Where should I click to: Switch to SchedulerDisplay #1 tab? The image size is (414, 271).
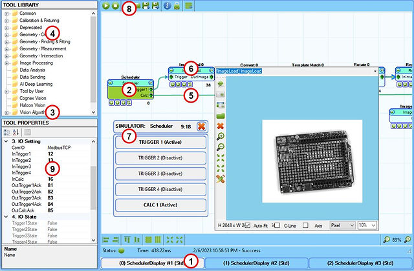point(153,263)
